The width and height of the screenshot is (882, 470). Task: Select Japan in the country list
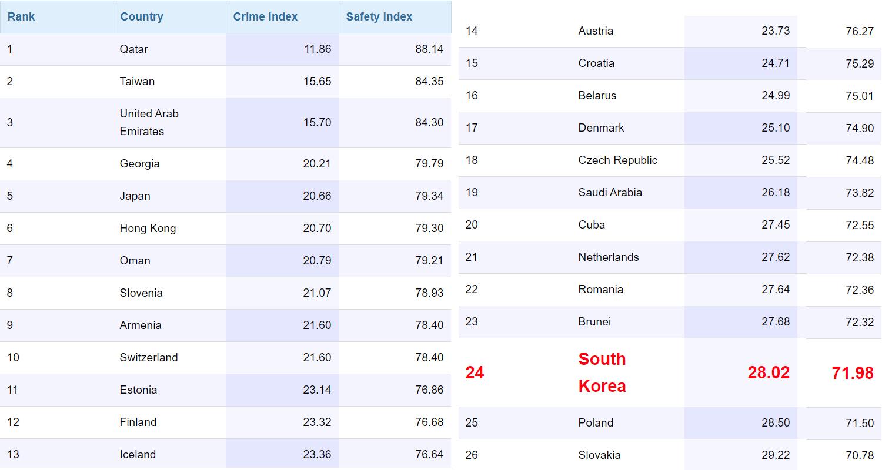pyautogui.click(x=135, y=196)
